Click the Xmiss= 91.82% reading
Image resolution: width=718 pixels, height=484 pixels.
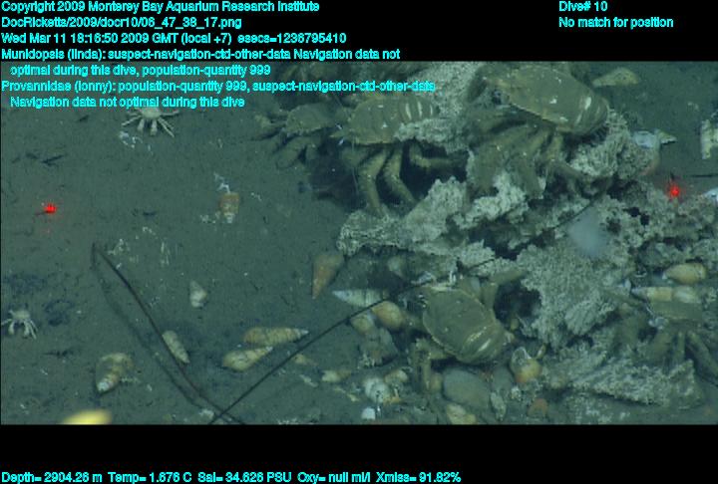pos(421,477)
